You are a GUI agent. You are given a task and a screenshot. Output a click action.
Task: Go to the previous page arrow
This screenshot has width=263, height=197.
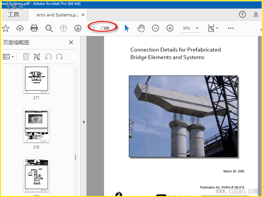point(63,28)
